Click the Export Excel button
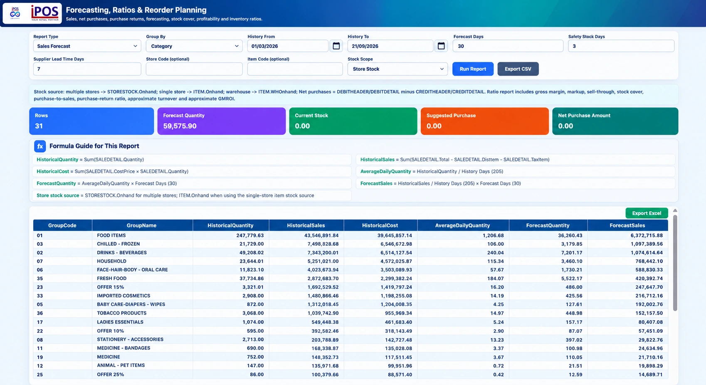 (x=647, y=213)
